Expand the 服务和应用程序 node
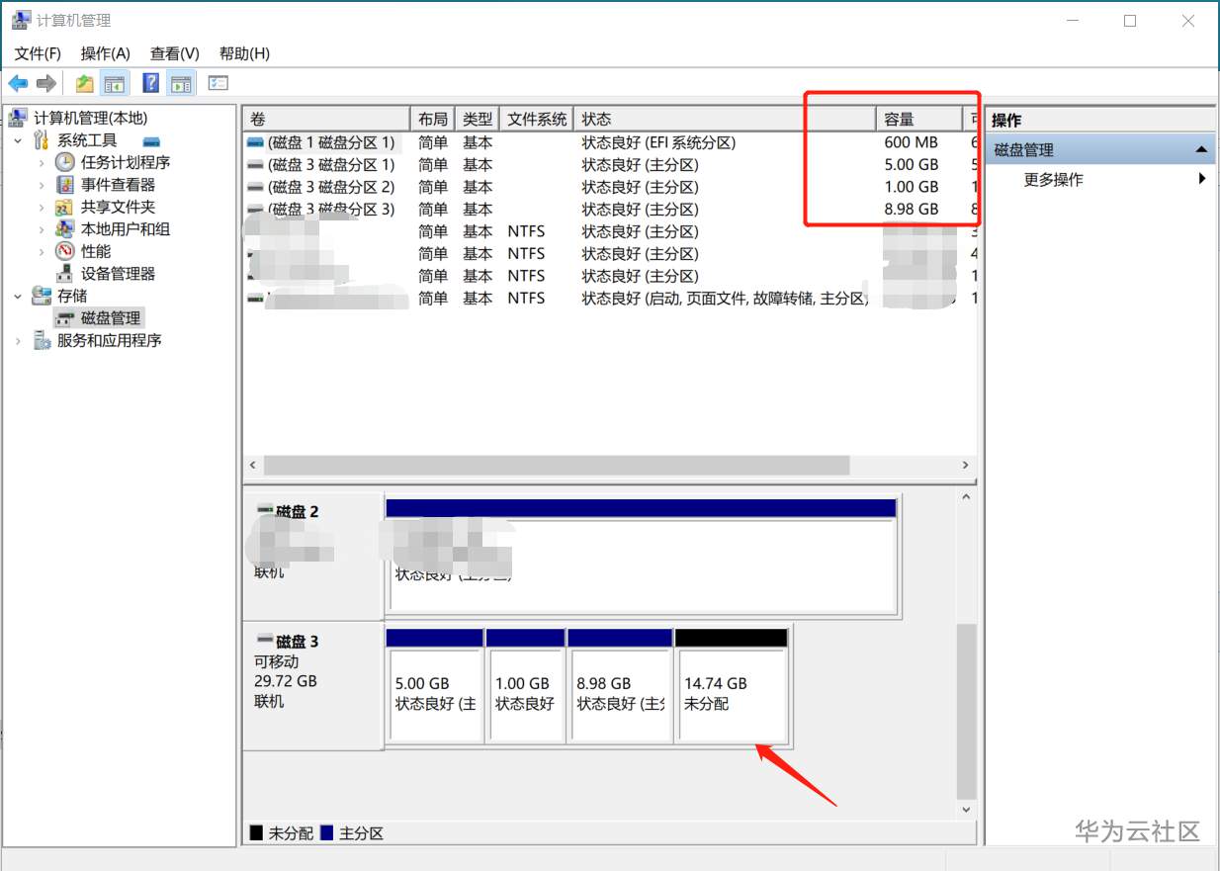Screen dimensions: 1220x871 click(18, 340)
